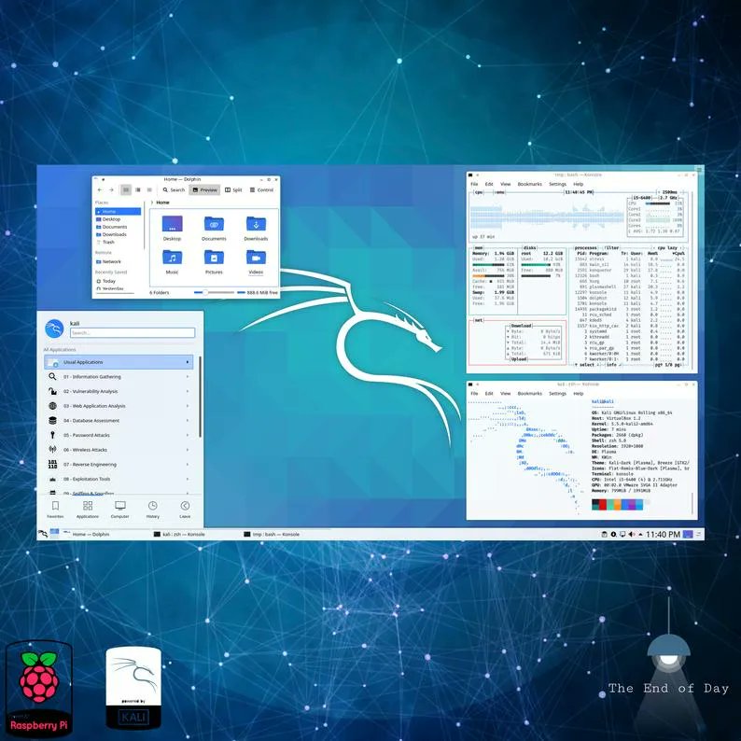Expand 03 - Web Application Analysis category
The width and height of the screenshot is (741, 741).
pos(119,406)
